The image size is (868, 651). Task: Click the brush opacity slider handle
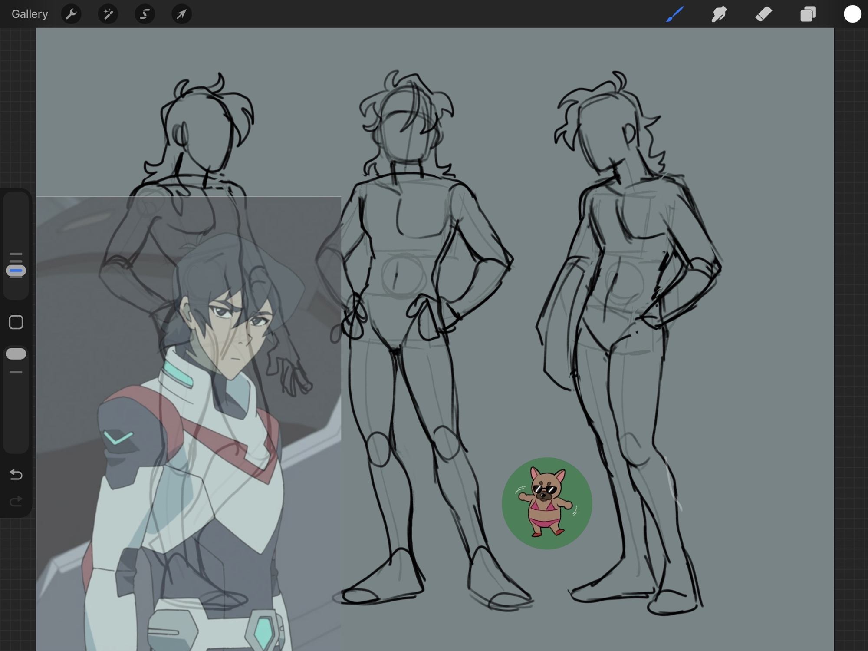16,354
